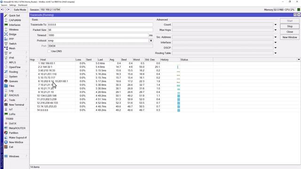Open Log viewer
The image size is (301, 169).
click(11, 91)
